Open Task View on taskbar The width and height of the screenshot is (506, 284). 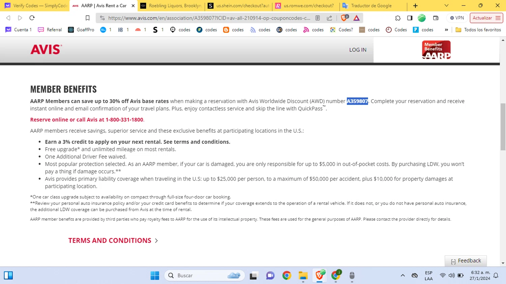coord(254,276)
